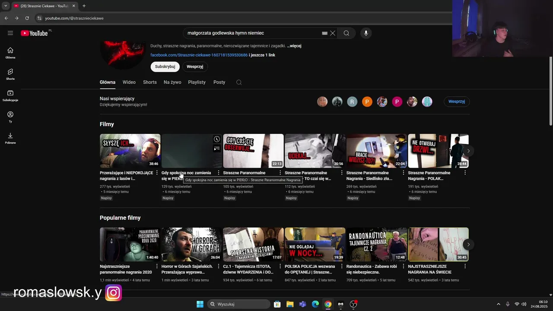Switch to the Wideo channel tab
This screenshot has height=311, width=553.
tap(129, 82)
